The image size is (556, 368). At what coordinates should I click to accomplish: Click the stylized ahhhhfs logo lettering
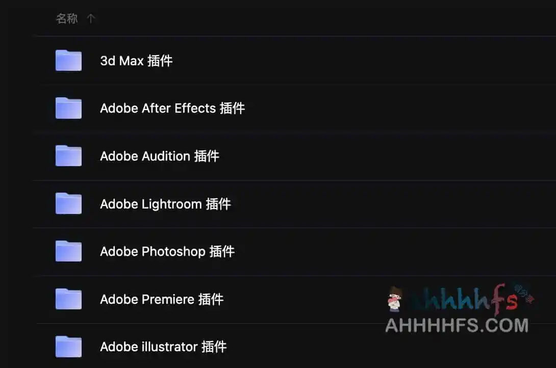(464, 300)
